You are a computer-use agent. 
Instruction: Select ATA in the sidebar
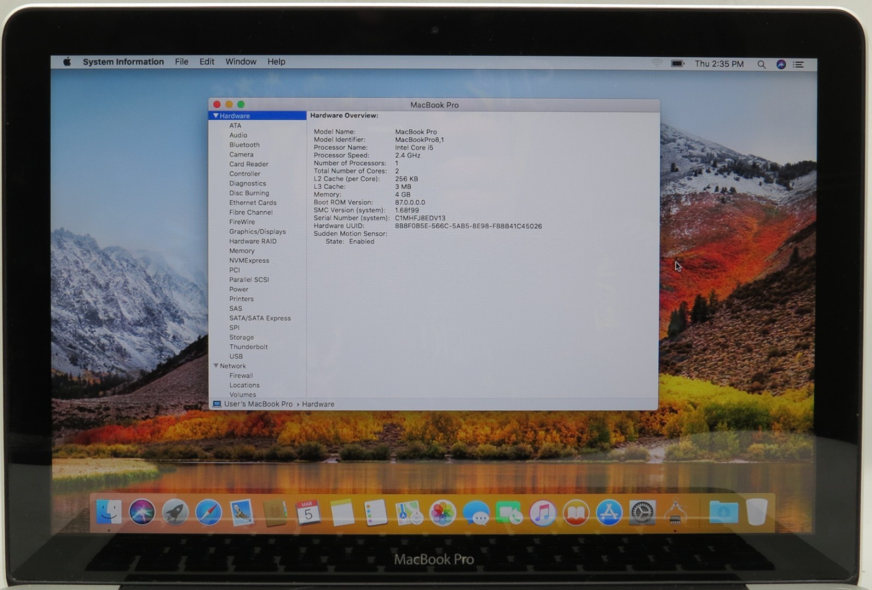(x=235, y=125)
